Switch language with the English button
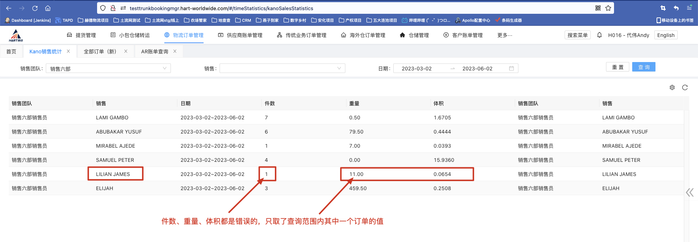 [x=666, y=35]
